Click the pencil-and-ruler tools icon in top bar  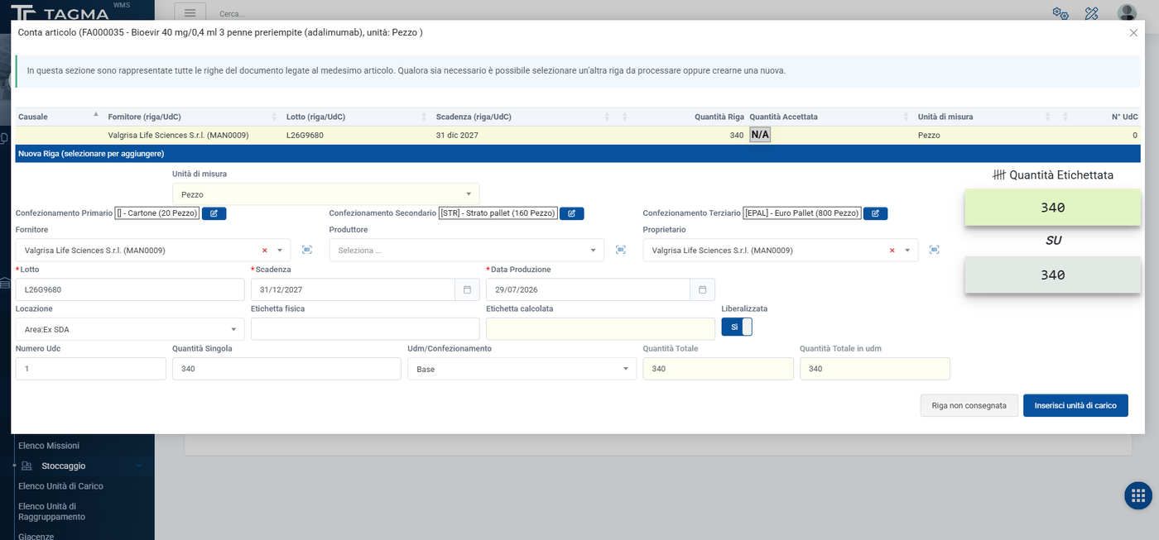pyautogui.click(x=1091, y=13)
